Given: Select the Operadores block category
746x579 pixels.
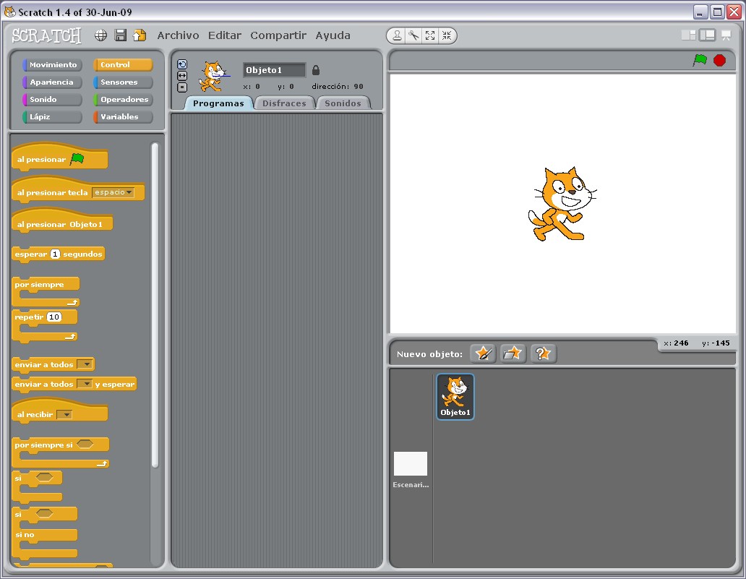Looking at the screenshot, I should pyautogui.click(x=123, y=100).
